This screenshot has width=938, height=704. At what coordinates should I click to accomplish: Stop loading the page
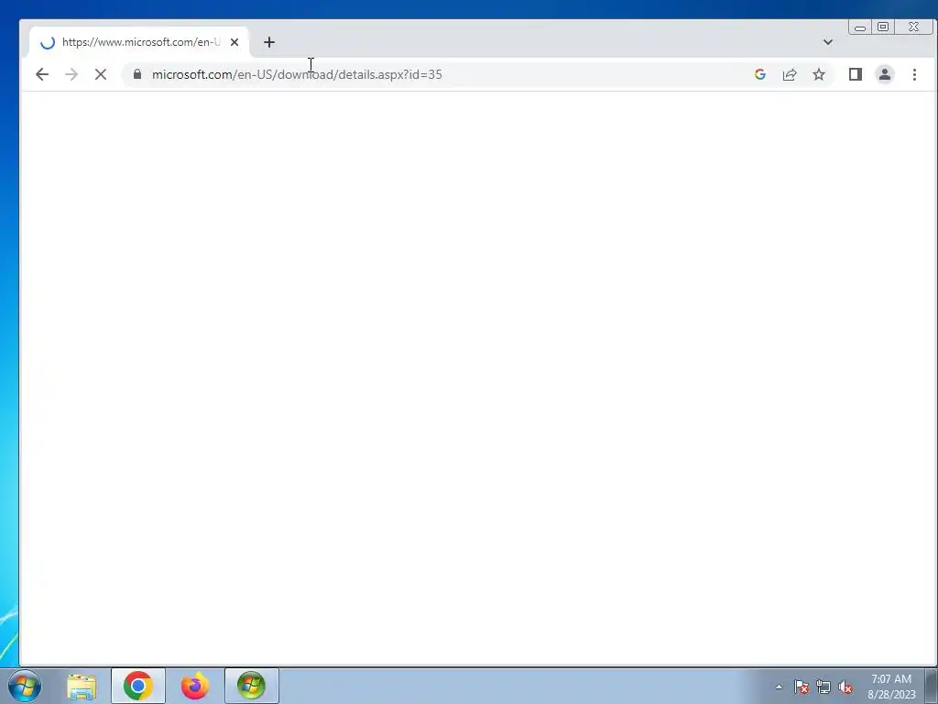click(x=101, y=74)
